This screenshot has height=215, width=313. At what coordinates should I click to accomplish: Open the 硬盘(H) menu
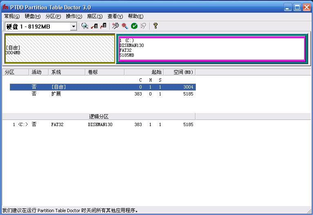coord(33,16)
